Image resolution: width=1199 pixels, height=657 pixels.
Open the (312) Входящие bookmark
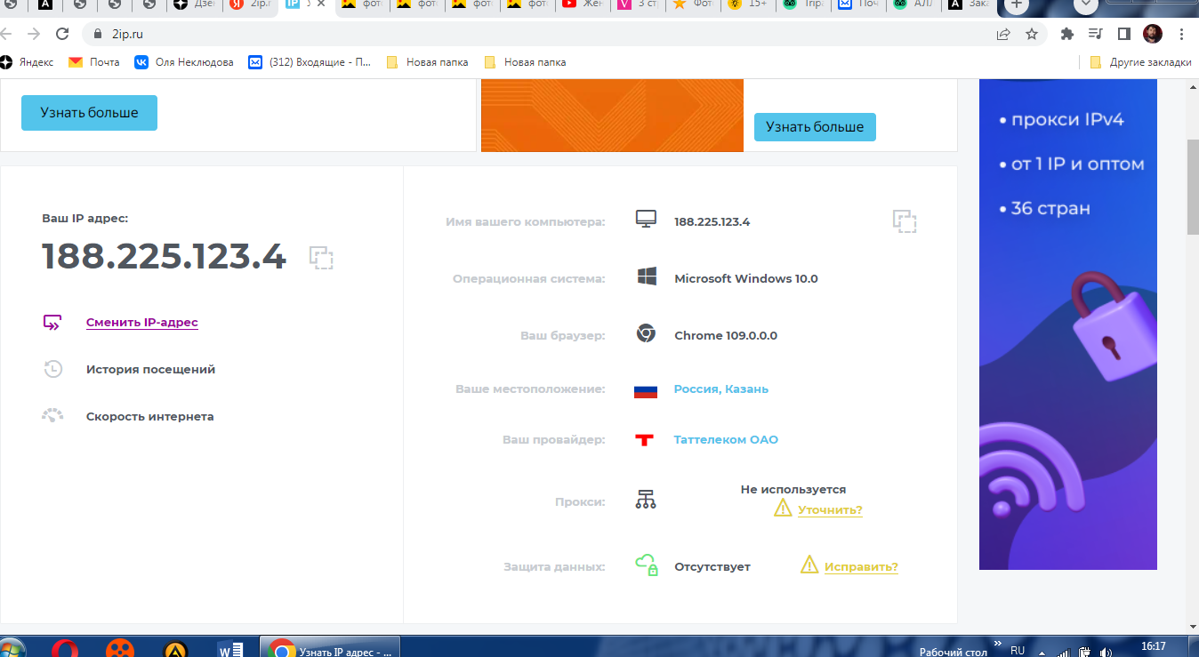310,62
